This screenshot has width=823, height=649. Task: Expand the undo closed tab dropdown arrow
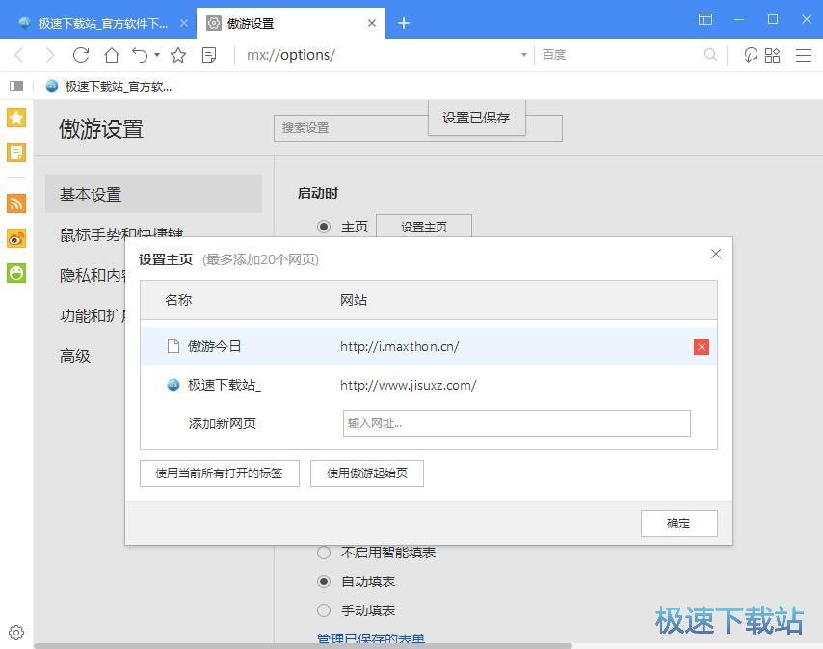tap(157, 55)
